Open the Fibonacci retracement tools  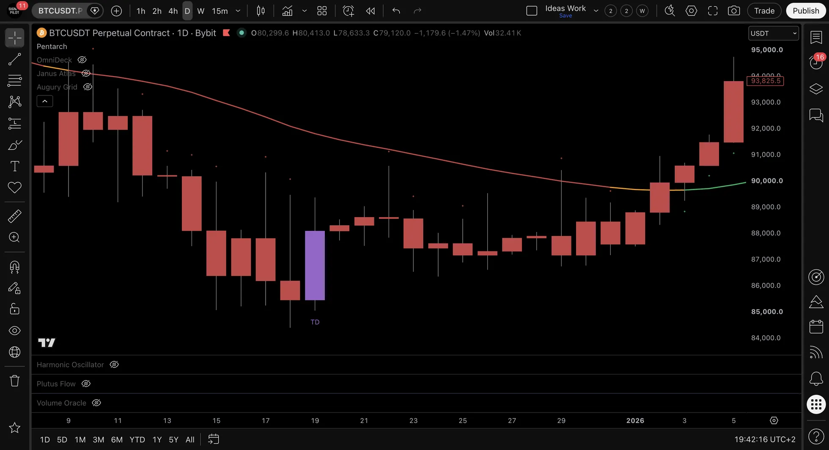[x=14, y=80]
